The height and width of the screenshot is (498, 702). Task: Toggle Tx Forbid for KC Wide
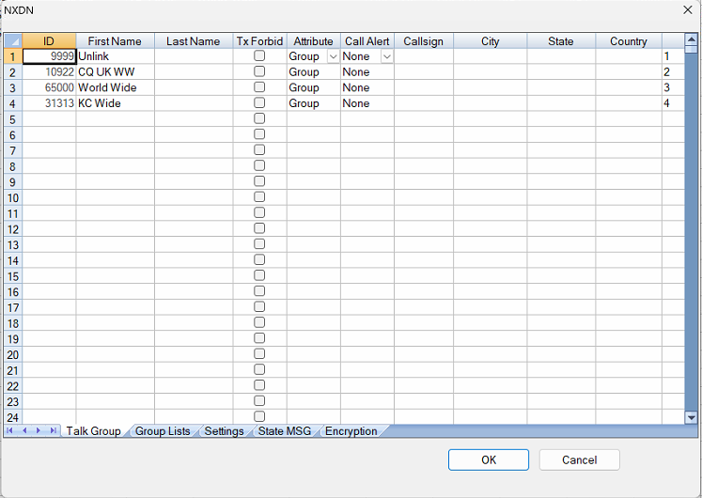click(x=259, y=102)
